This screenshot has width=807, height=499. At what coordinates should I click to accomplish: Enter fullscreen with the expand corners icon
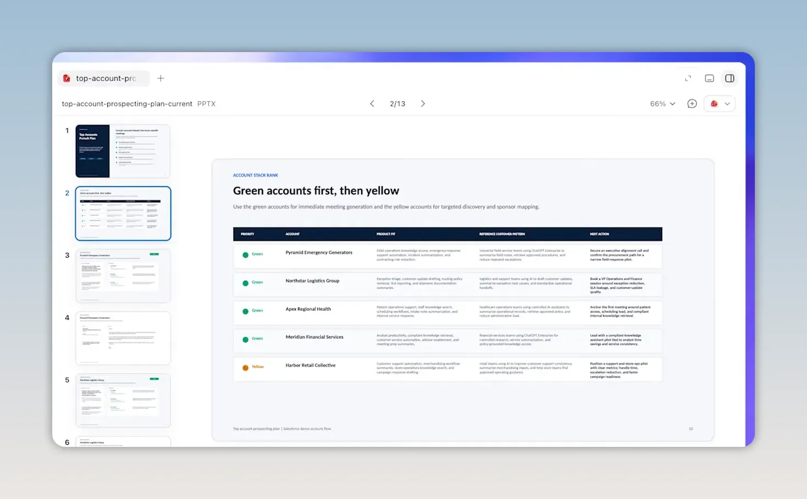coord(688,78)
